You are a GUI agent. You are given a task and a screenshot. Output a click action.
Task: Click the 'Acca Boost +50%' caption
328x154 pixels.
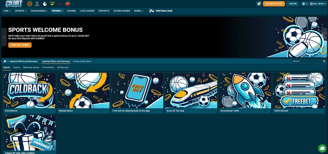tap(230, 111)
